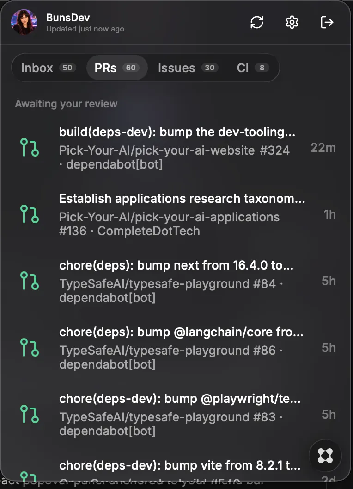Screen dimensions: 353x489
Task: Click 'TypeSafeAI/typesafe-playground #83' text
Action: tap(167, 417)
